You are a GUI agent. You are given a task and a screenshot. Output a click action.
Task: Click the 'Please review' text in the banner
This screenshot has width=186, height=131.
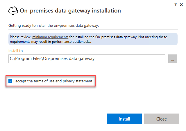pyautogui.click(x=20, y=37)
